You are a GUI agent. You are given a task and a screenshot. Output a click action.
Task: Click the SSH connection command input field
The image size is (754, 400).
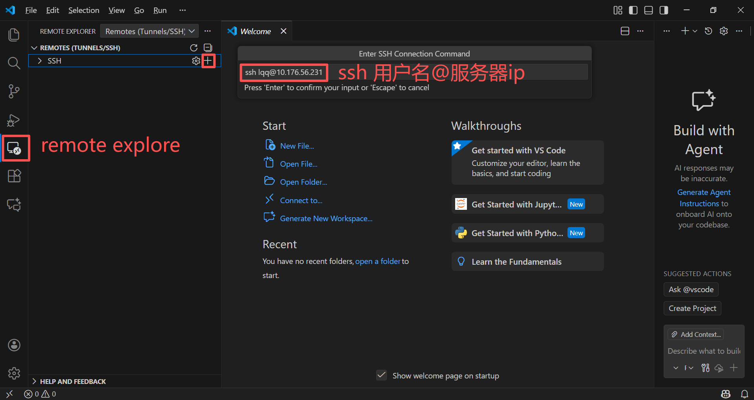[x=414, y=72]
